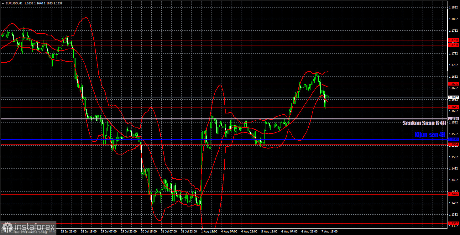The width and height of the screenshot is (460, 235).
Task: Click the 4 Aug 23:00 time label
Action: pos(250,232)
